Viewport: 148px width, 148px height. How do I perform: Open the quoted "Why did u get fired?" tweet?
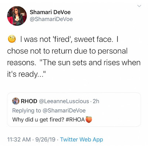click(x=74, y=110)
